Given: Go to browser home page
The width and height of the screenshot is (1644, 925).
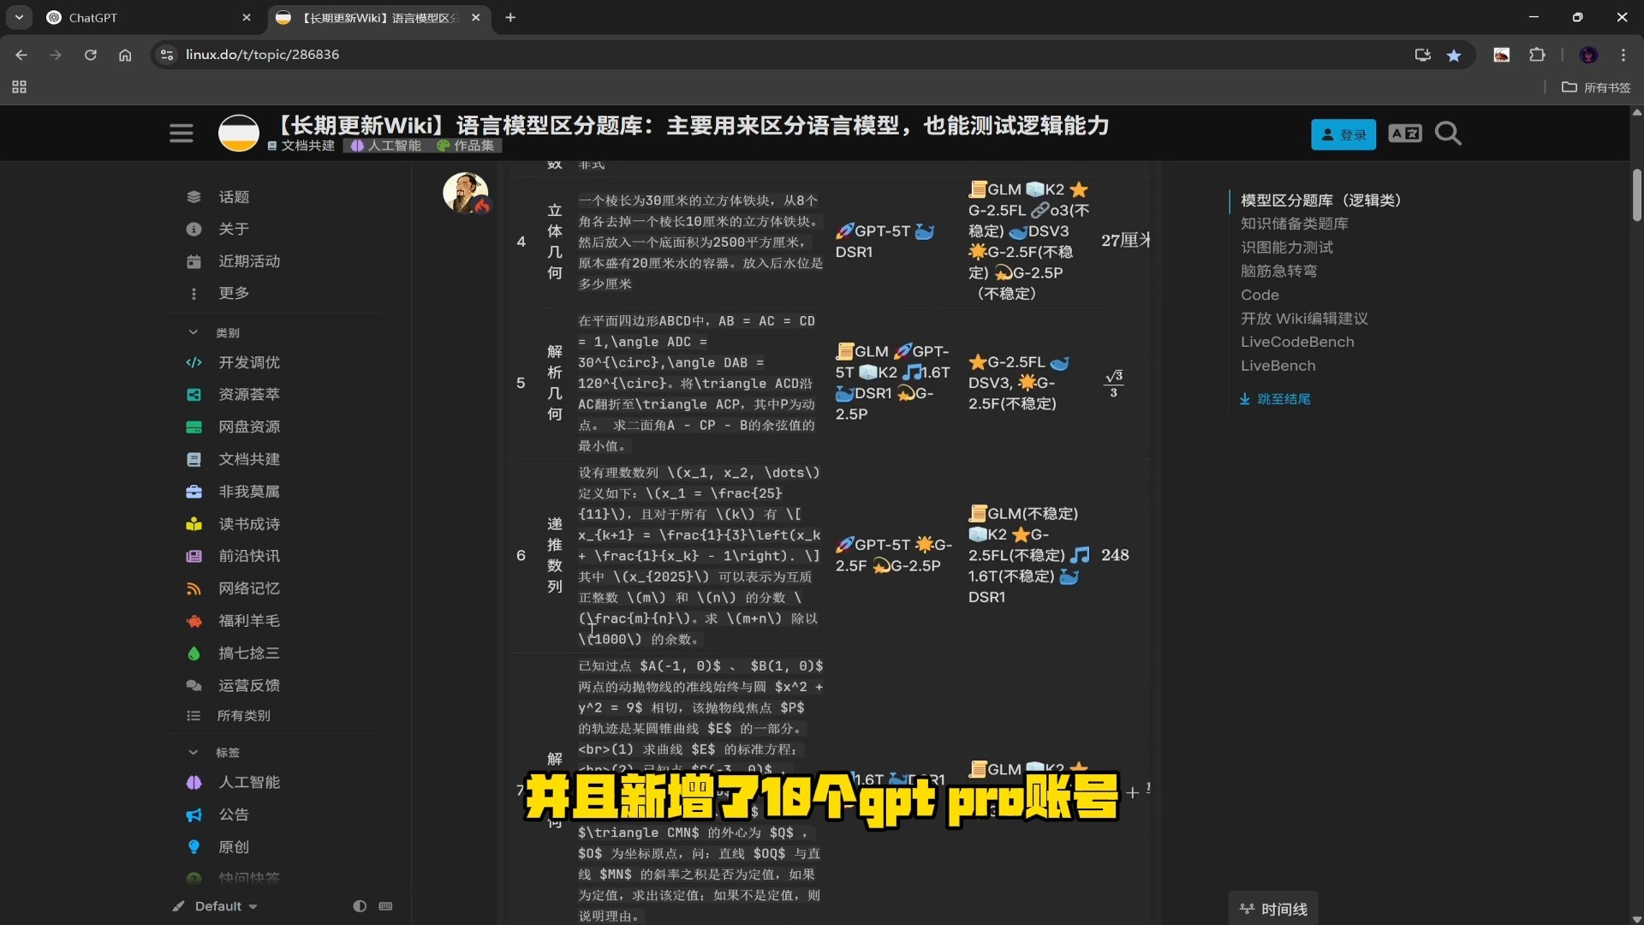Looking at the screenshot, I should 125,55.
